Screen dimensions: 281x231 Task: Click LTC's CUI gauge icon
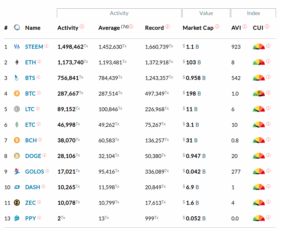259,109
